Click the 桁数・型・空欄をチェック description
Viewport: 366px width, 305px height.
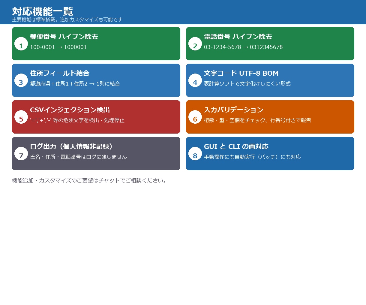click(257, 120)
